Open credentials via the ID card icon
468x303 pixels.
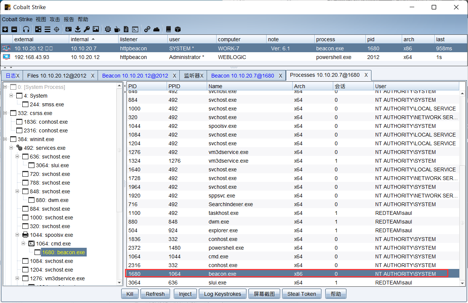(x=69, y=29)
